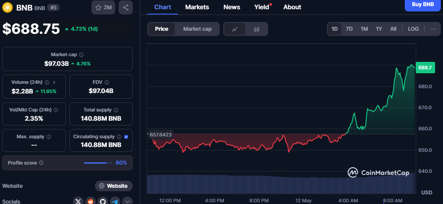Open the GitHub social icon
Screen dimensions: 443x204
tap(103, 201)
